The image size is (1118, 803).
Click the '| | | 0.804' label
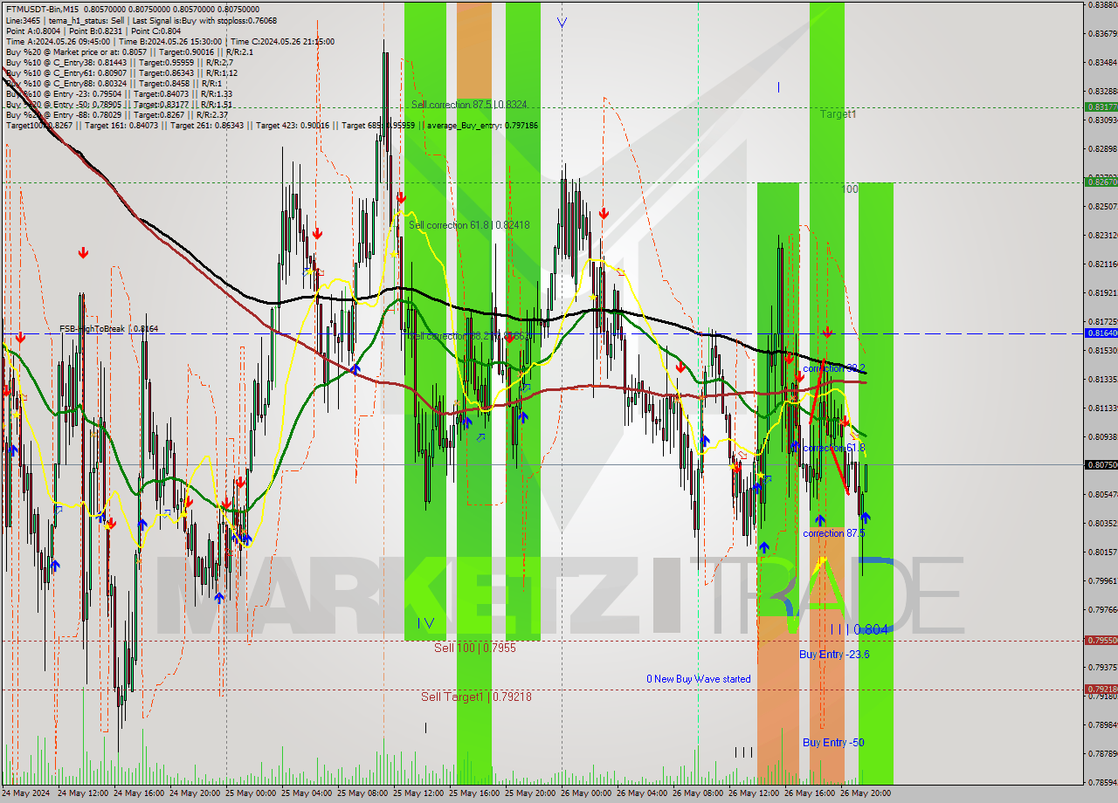tap(859, 629)
